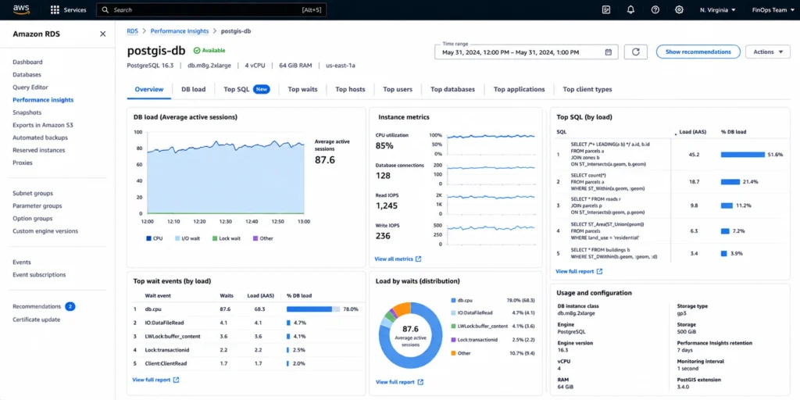Open the Top applications tab
800x400 pixels.
[x=519, y=89]
